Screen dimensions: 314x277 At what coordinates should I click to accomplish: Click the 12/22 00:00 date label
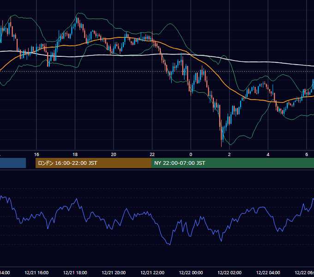tap(191, 273)
